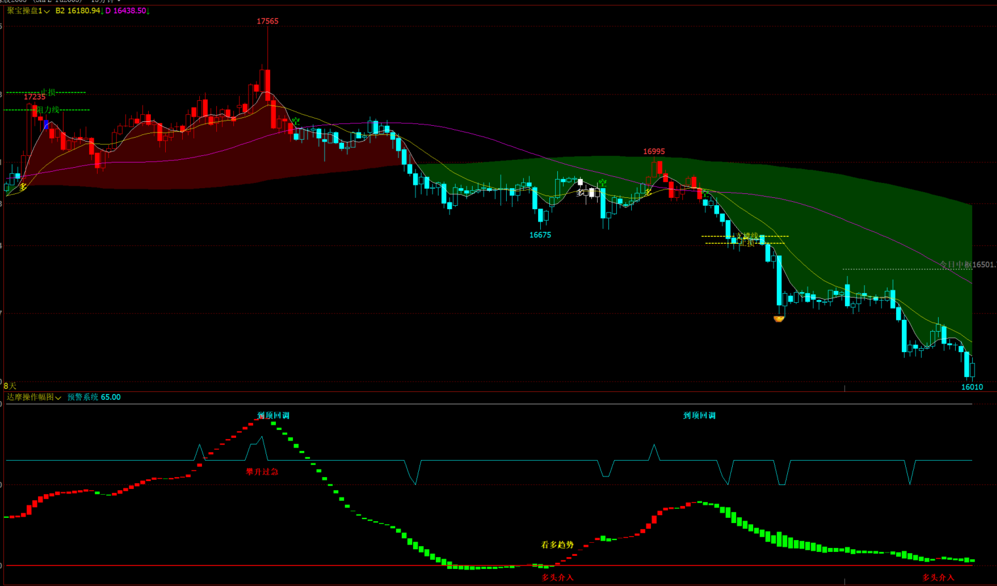This screenshot has width=997, height=586.
Task: Click the B2 16180.94 indicator value
Action: tap(79, 11)
